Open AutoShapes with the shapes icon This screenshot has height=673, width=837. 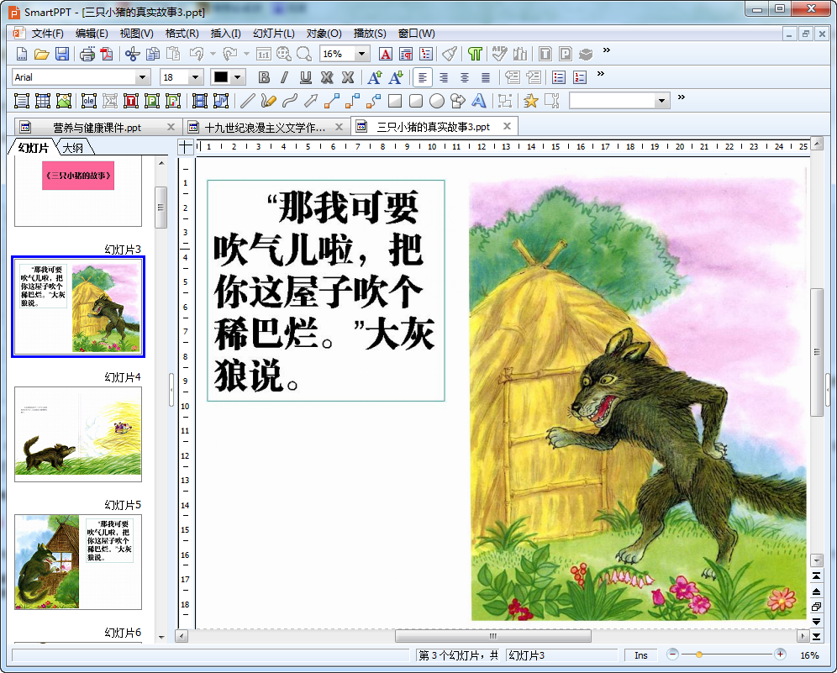coord(458,101)
